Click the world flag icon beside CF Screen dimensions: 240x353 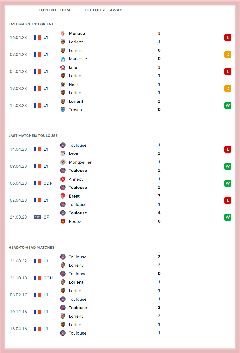click(x=37, y=217)
